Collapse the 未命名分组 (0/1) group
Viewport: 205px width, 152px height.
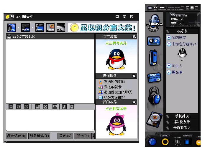(x=169, y=44)
